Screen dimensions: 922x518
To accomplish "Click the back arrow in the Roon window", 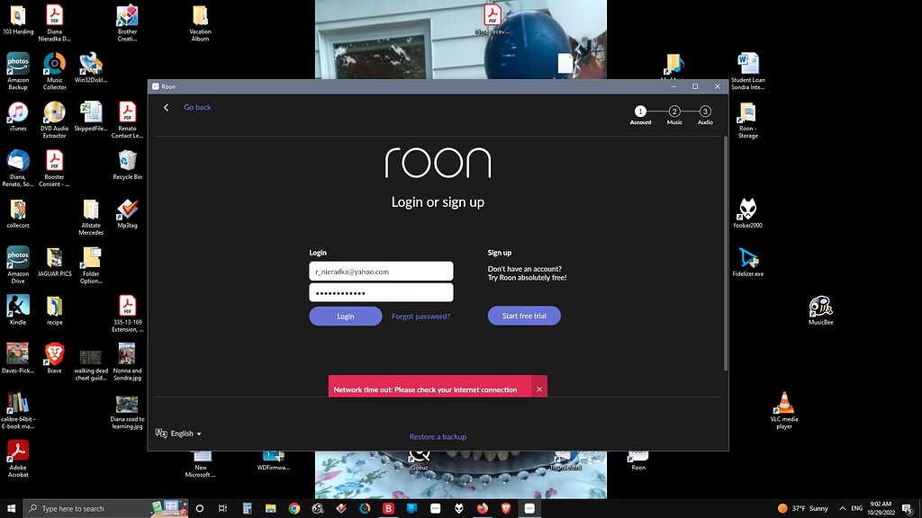I will coord(166,106).
